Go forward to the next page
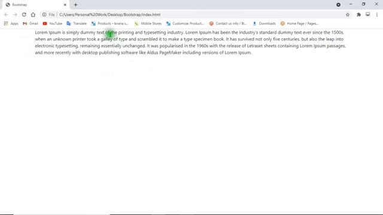Screen dimensions: 383x215 click(x=15, y=14)
